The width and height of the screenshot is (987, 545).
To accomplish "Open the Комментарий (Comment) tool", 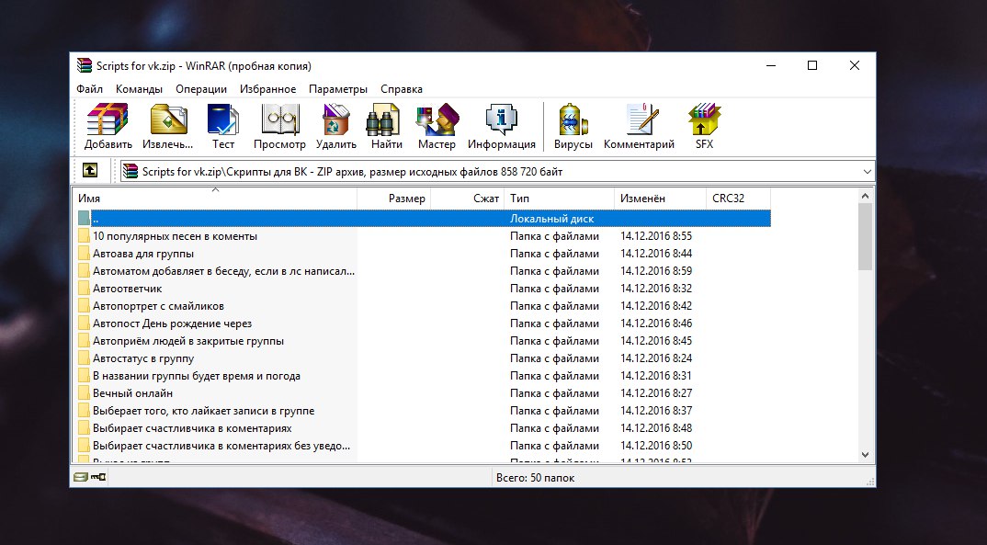I will [x=641, y=119].
